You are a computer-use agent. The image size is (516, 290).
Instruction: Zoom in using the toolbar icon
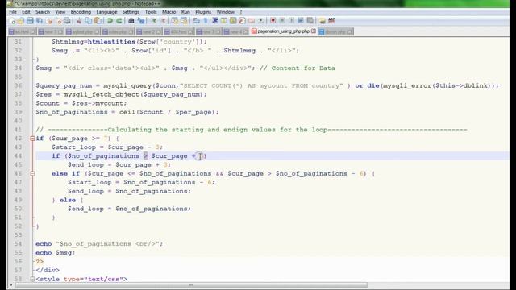[x=153, y=21]
